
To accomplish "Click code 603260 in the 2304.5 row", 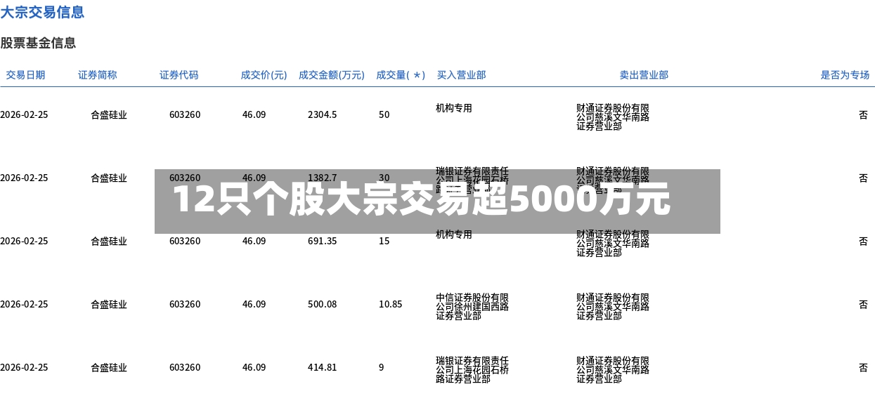I will (x=185, y=114).
